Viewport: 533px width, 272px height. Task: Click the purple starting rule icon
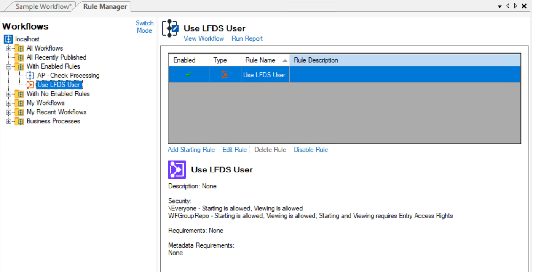pos(177,169)
